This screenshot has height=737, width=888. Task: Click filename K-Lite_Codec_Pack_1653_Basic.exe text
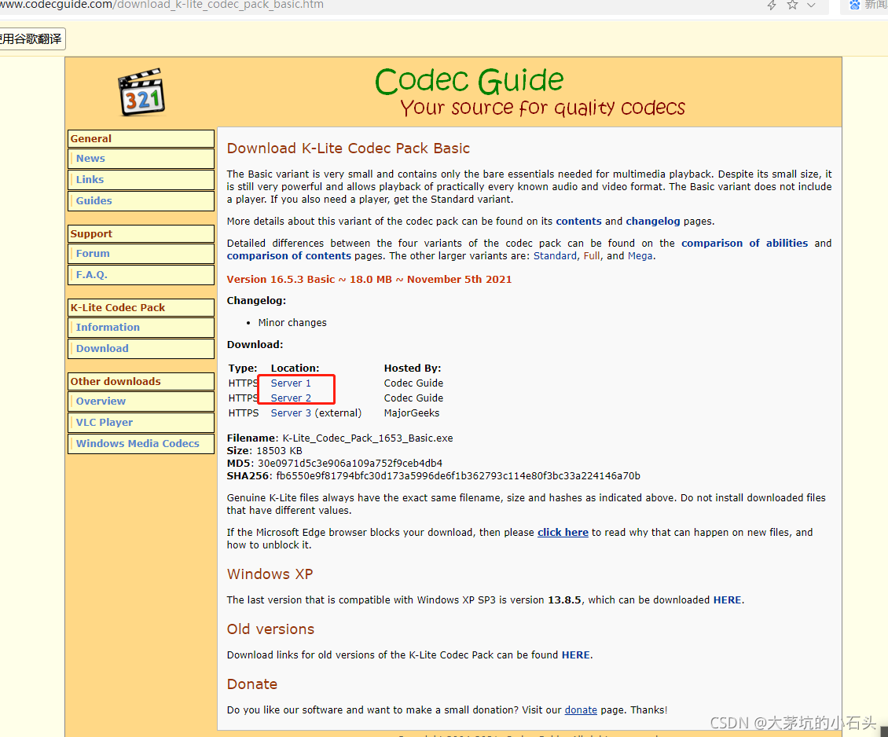(x=368, y=438)
